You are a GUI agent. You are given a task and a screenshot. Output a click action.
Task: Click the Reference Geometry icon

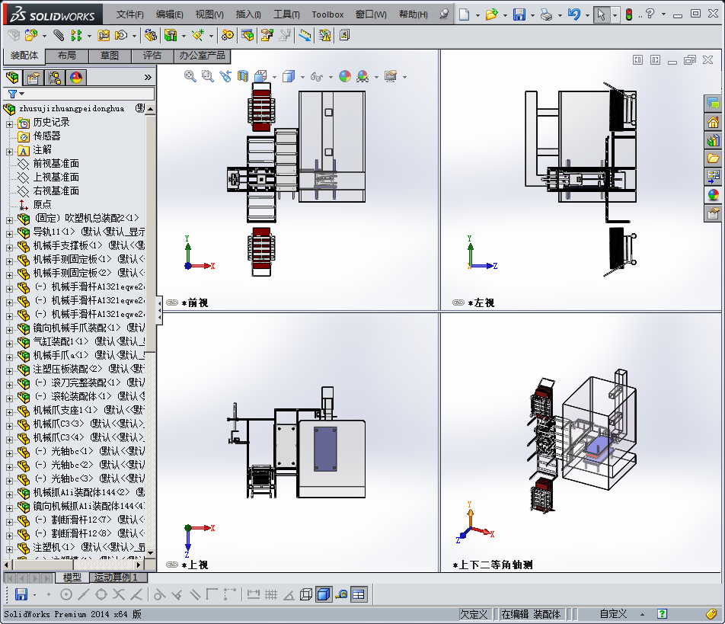click(198, 35)
